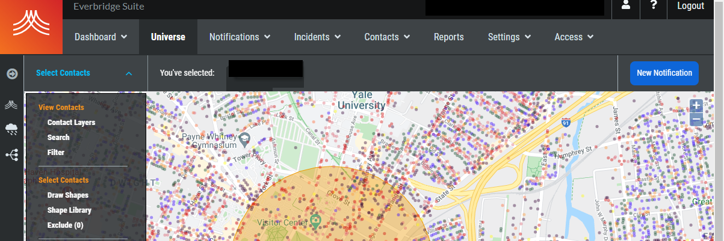Click the You've selected label

tap(187, 73)
